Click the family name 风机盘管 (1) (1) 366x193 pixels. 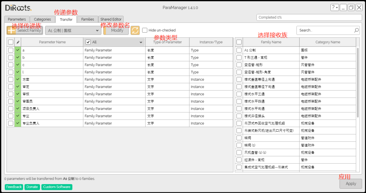[x=255, y=153]
